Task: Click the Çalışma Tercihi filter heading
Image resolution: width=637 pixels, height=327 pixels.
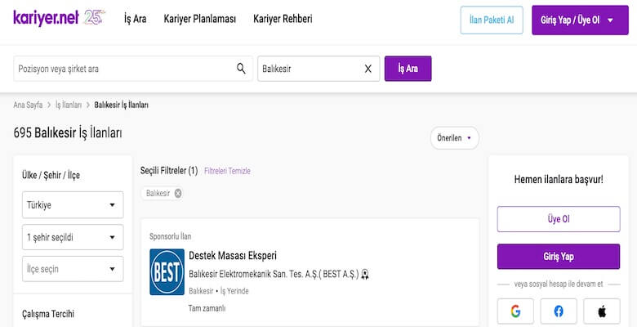Action: click(x=48, y=314)
